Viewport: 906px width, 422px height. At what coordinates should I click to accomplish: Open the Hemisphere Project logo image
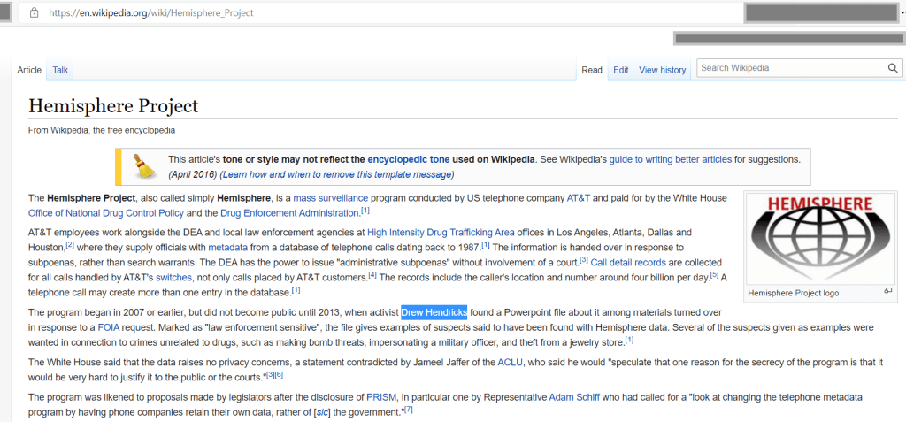(819, 239)
